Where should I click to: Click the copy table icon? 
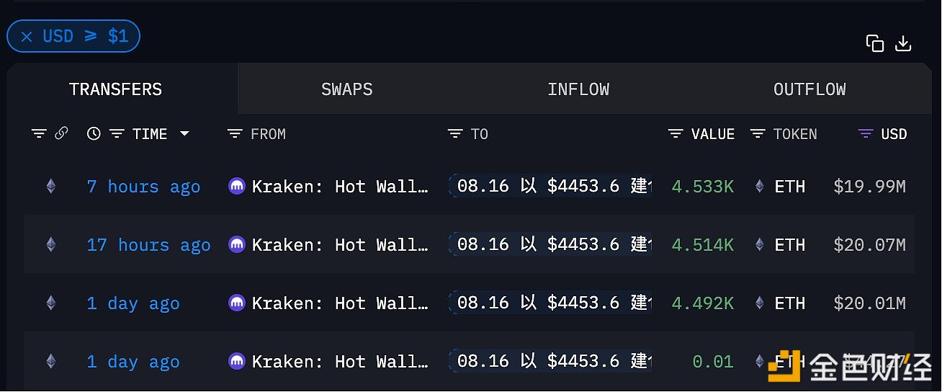[875, 43]
